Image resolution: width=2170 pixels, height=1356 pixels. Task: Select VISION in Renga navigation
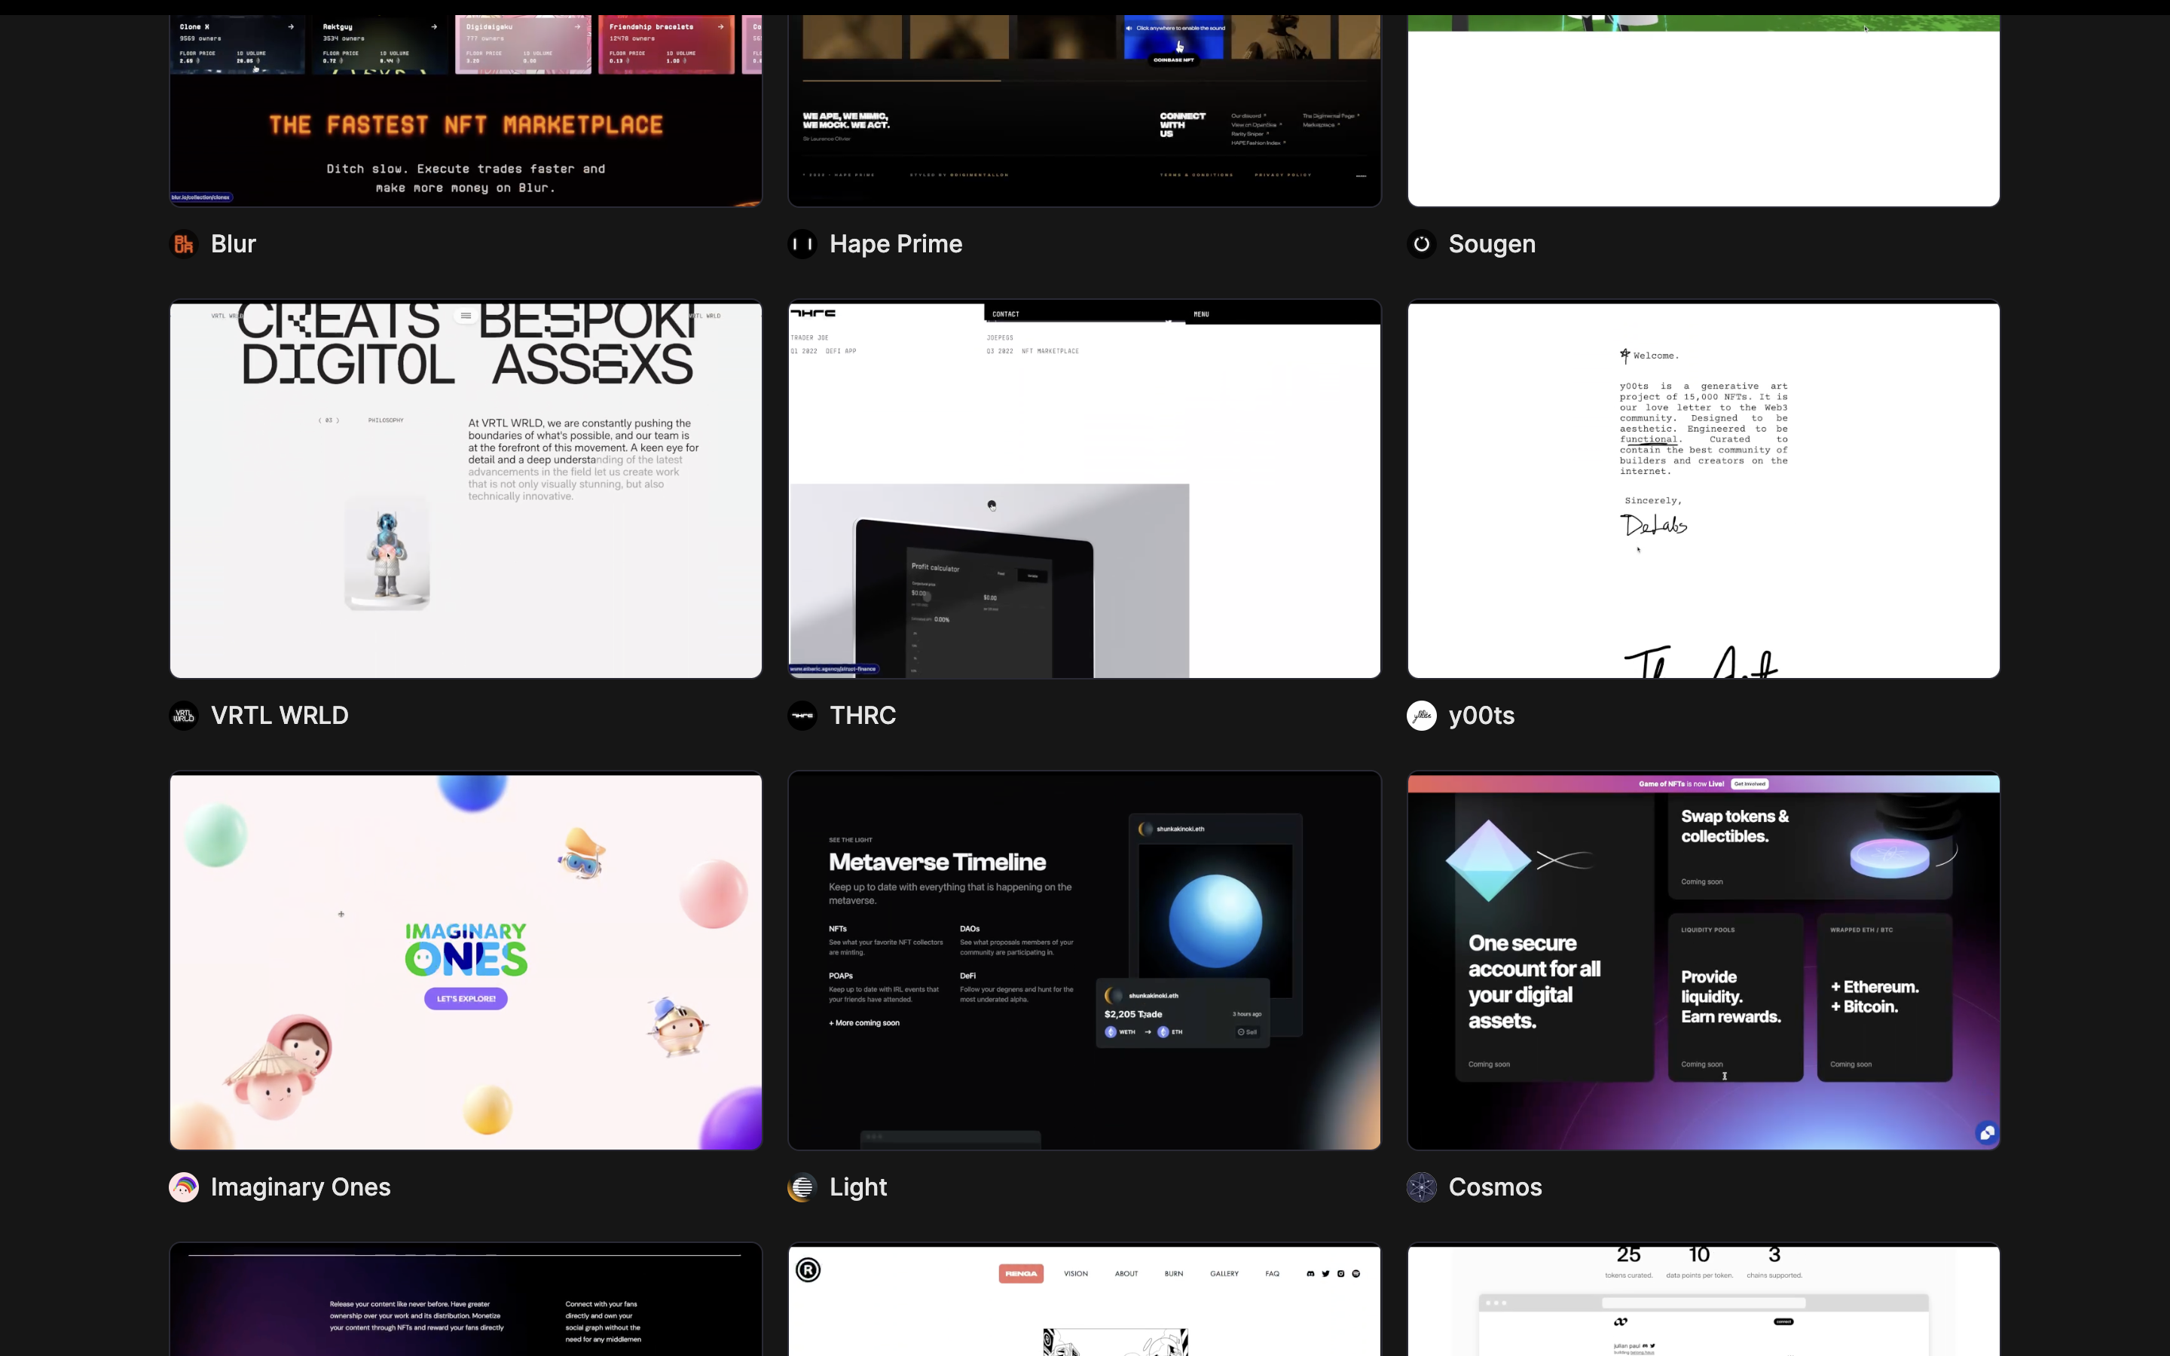point(1076,1273)
